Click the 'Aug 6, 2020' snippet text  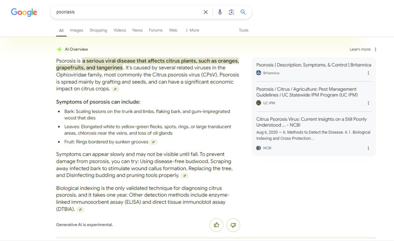point(313,135)
